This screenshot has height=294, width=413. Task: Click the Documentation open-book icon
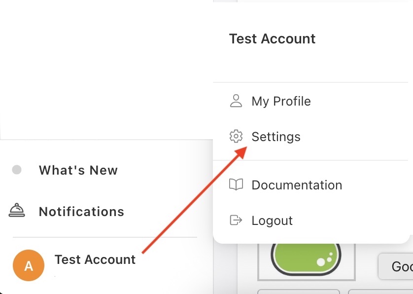coord(237,185)
